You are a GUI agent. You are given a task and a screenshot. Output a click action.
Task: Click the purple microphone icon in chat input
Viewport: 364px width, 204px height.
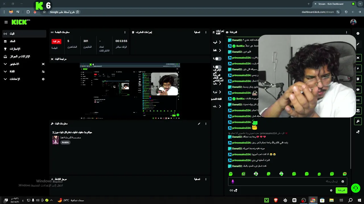(233, 181)
